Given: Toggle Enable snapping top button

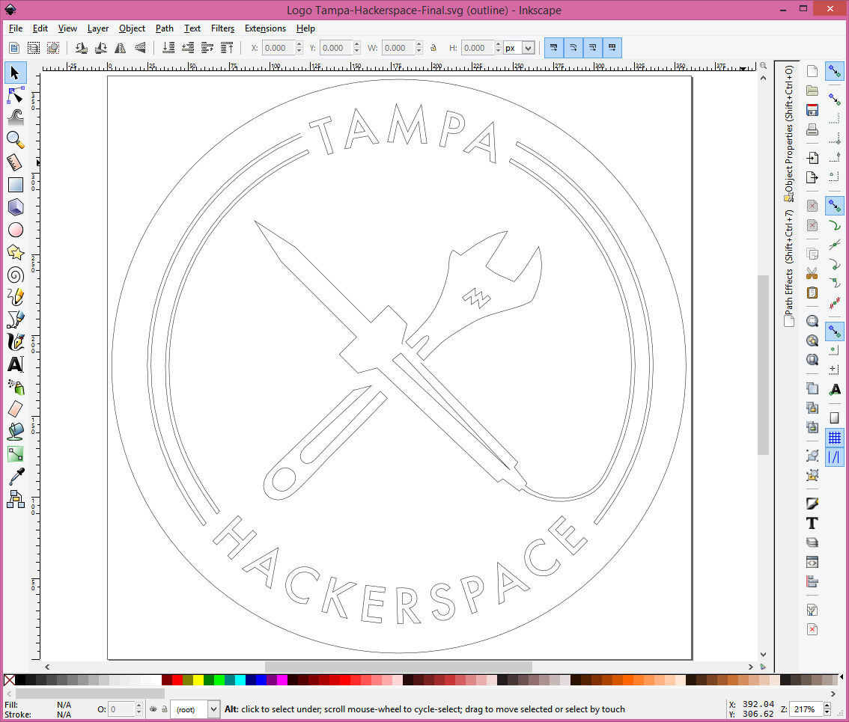Looking at the screenshot, I should coord(834,71).
